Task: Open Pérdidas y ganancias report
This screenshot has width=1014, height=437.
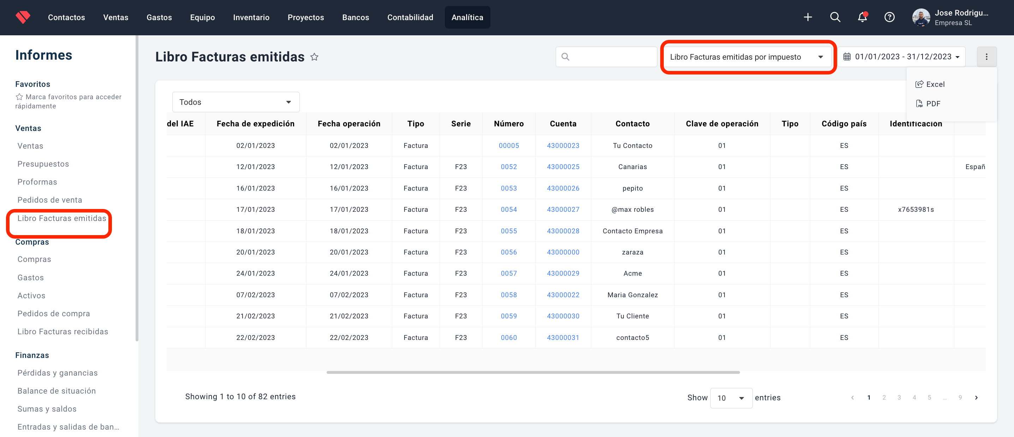Action: click(58, 373)
